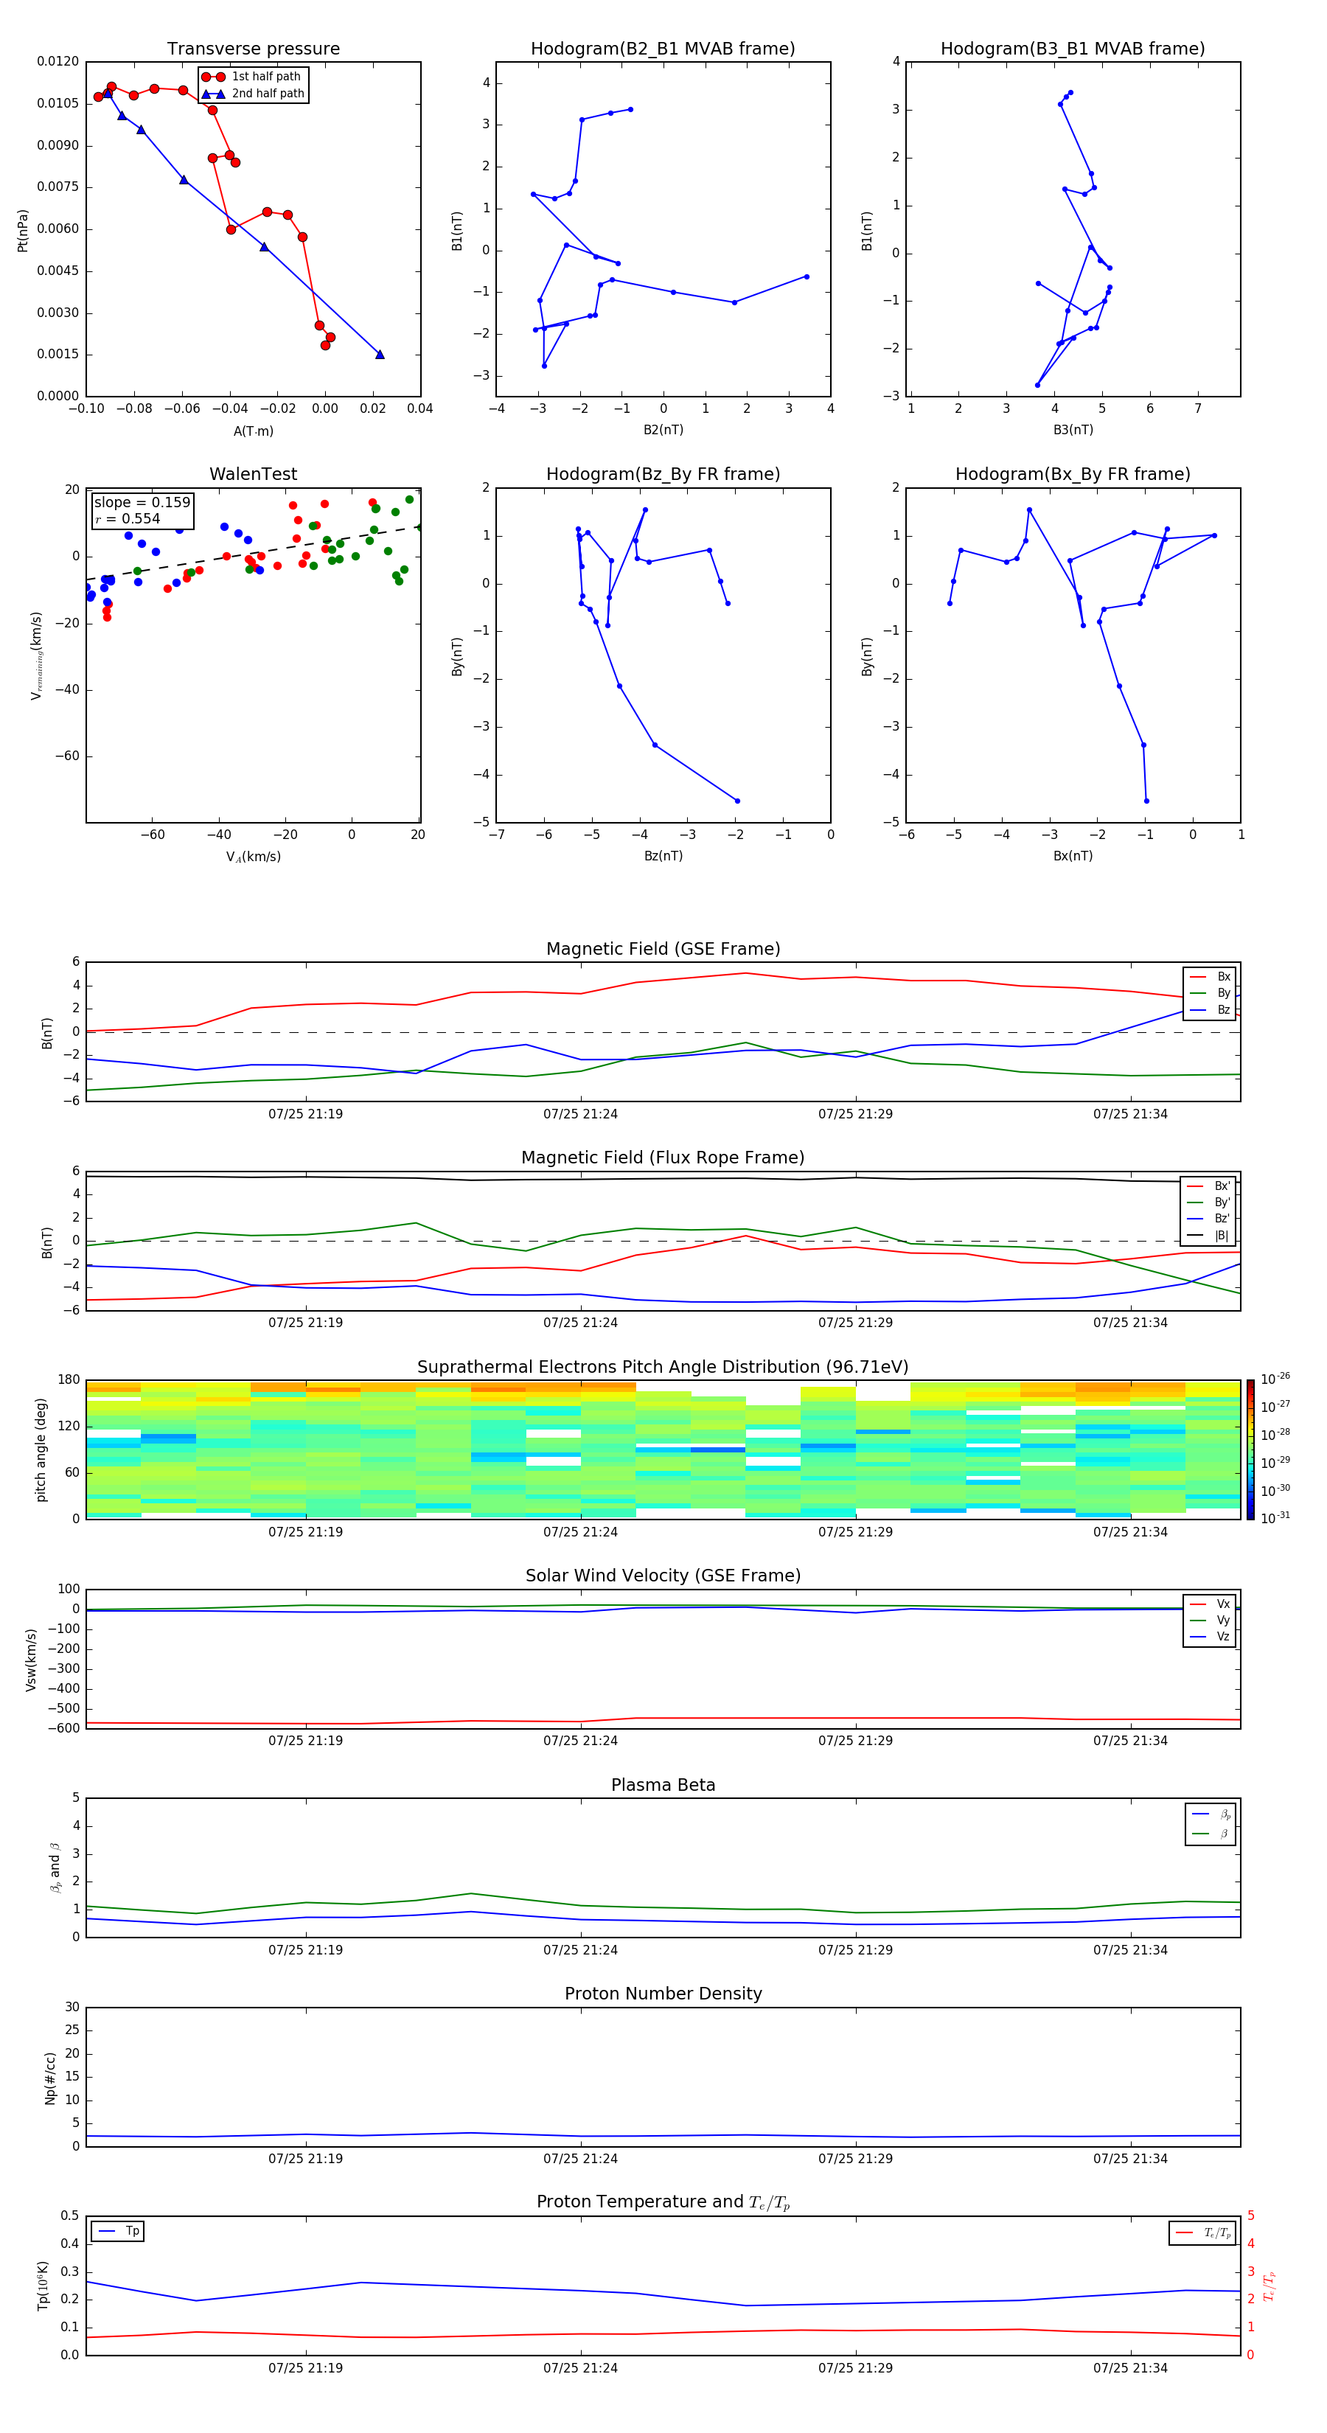Click the 'Vx' legend entry
The width and height of the screenshot is (1327, 2433).
pyautogui.click(x=1211, y=1604)
